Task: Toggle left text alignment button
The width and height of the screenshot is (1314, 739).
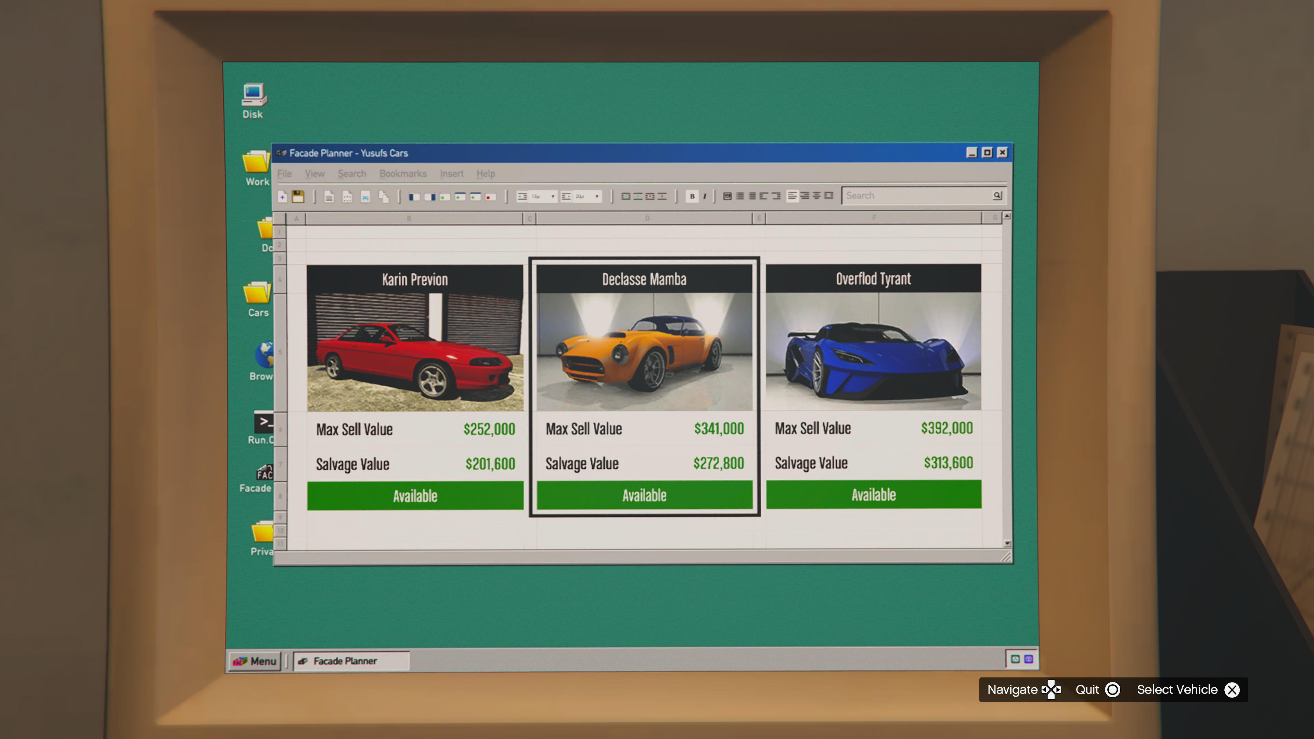Action: click(792, 196)
